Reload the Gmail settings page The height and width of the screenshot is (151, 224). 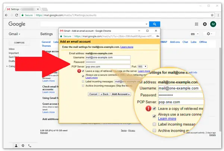(16, 15)
